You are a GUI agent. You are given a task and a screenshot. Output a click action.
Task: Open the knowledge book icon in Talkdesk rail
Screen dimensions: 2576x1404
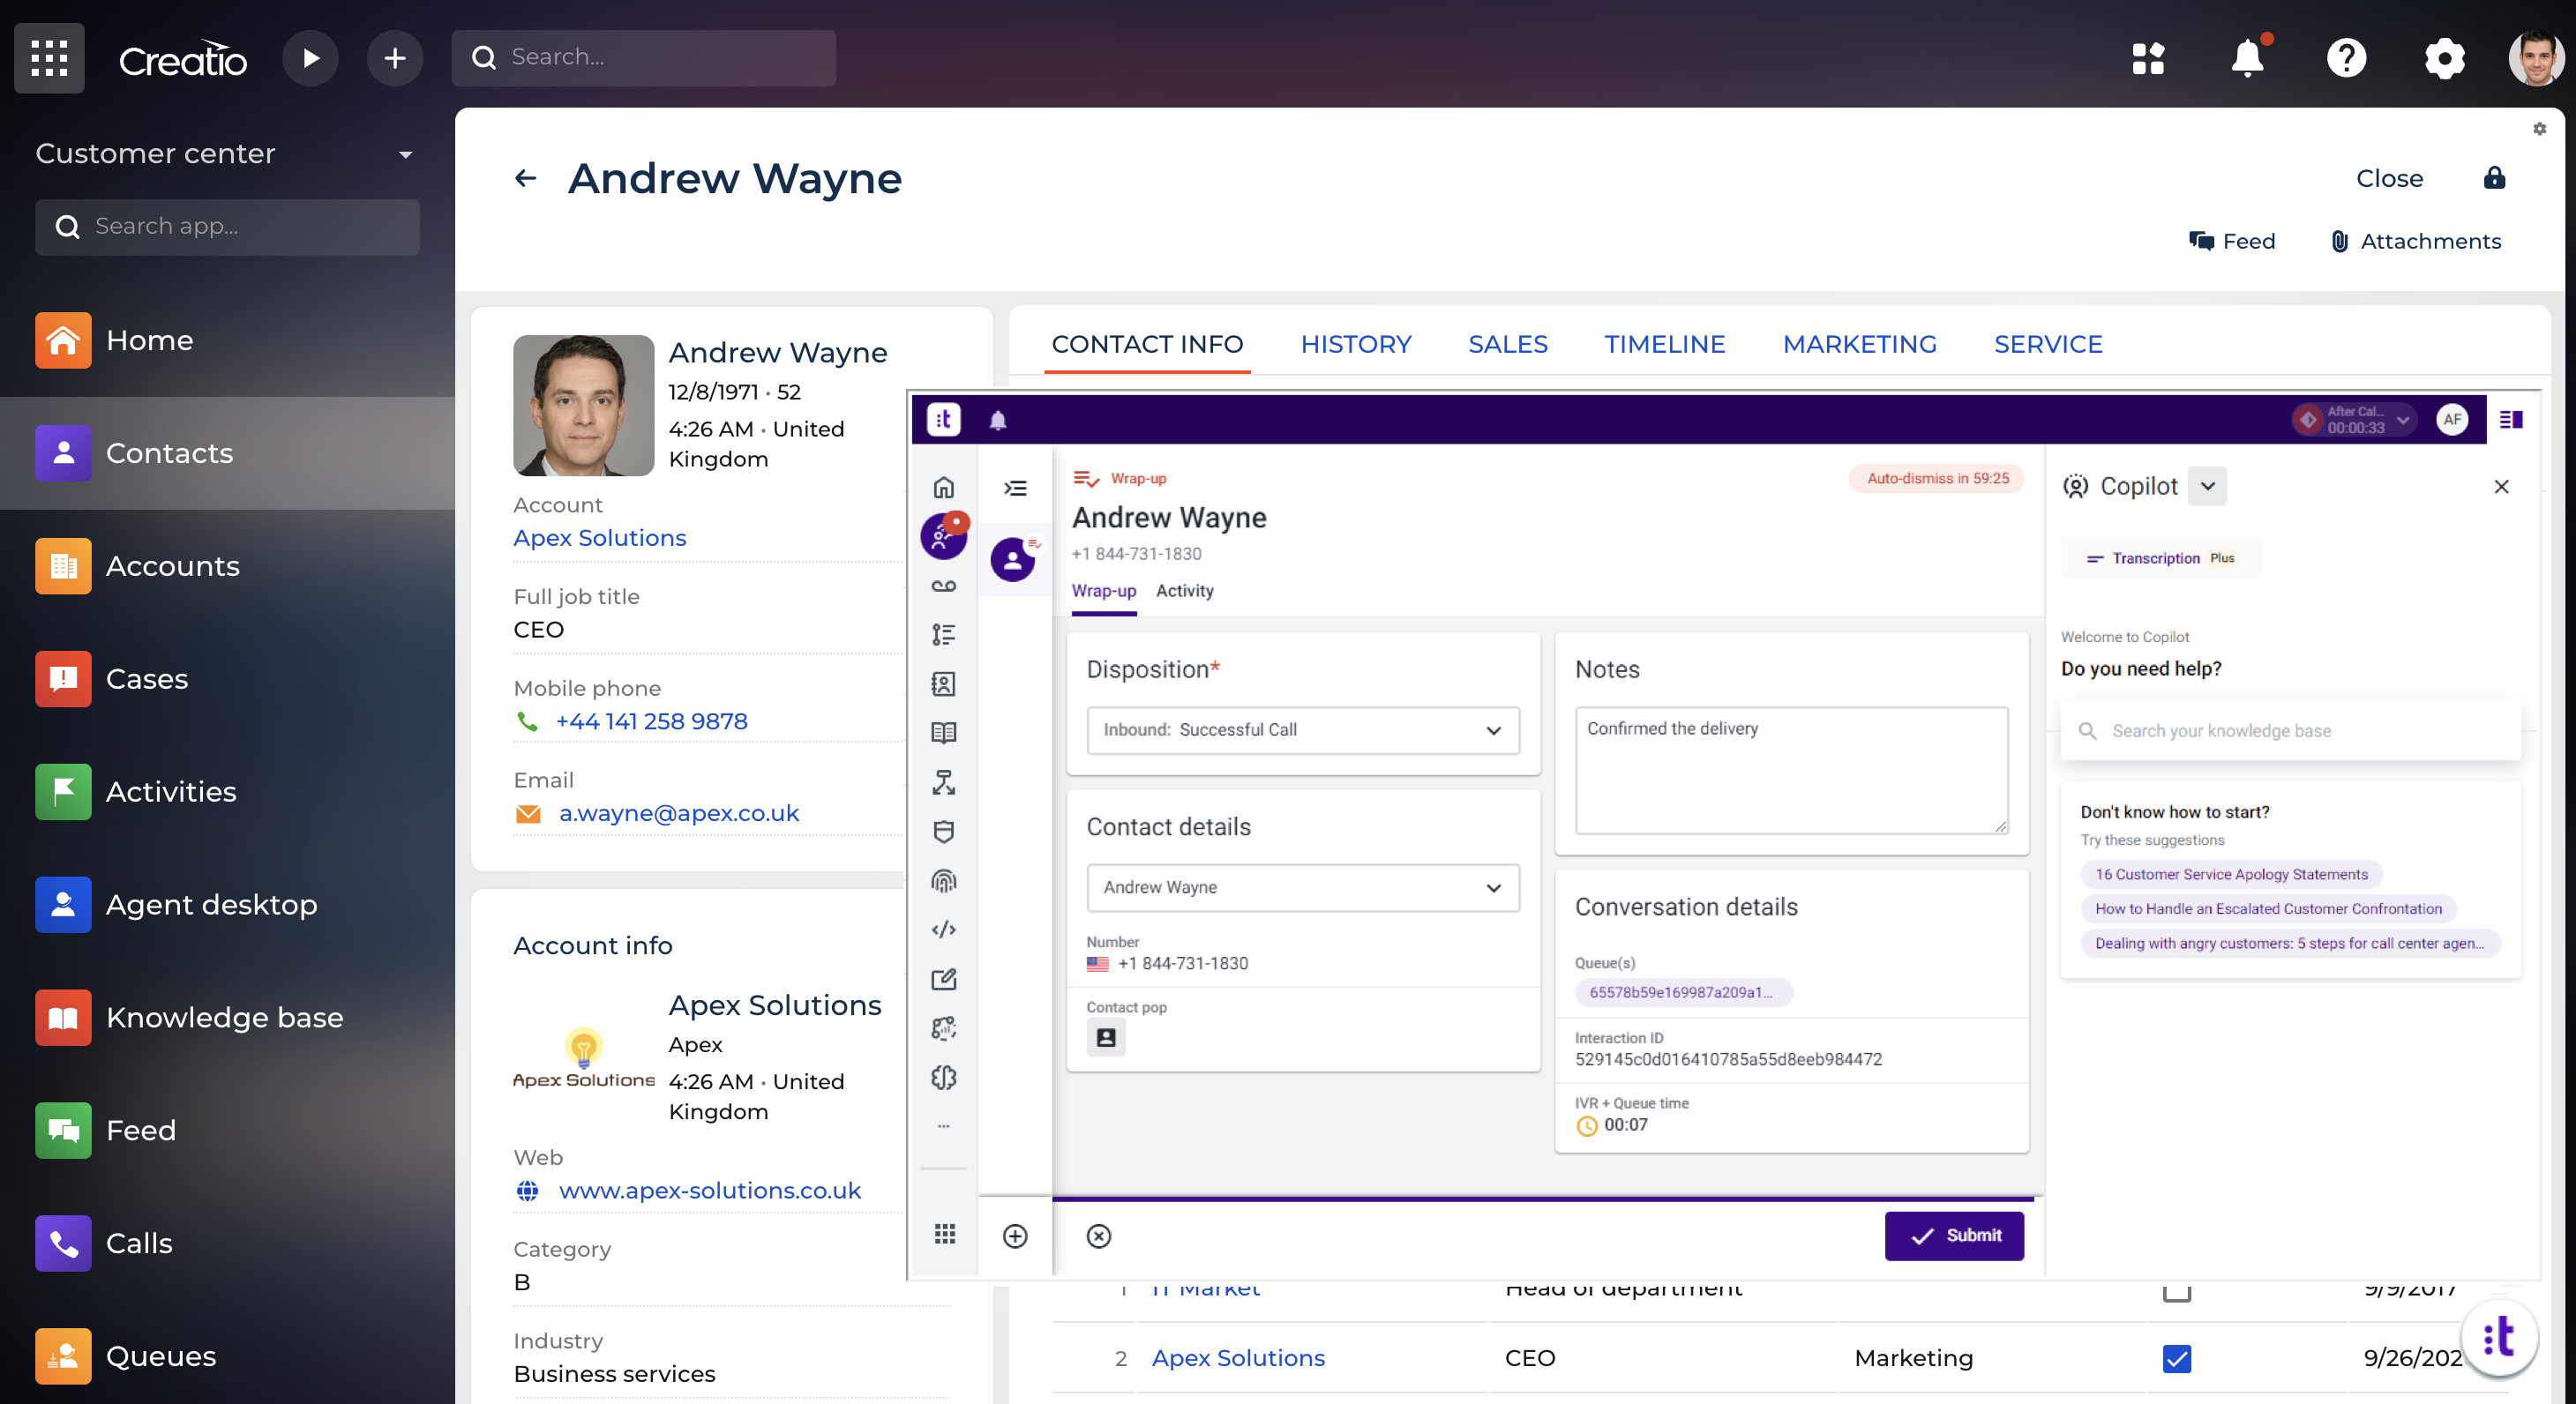click(943, 733)
